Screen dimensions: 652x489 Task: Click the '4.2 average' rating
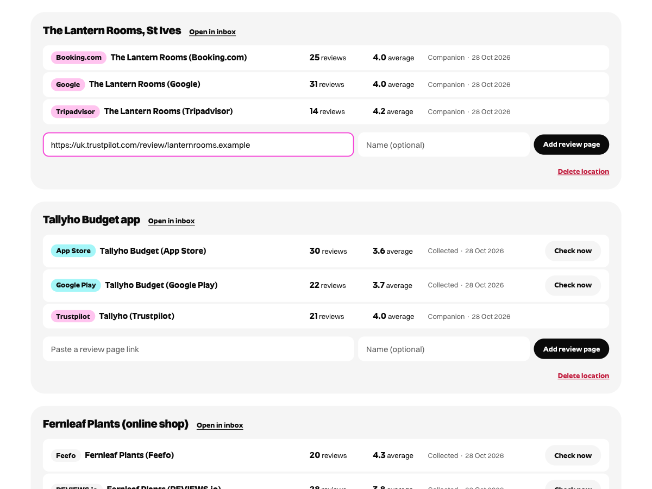pyautogui.click(x=393, y=111)
